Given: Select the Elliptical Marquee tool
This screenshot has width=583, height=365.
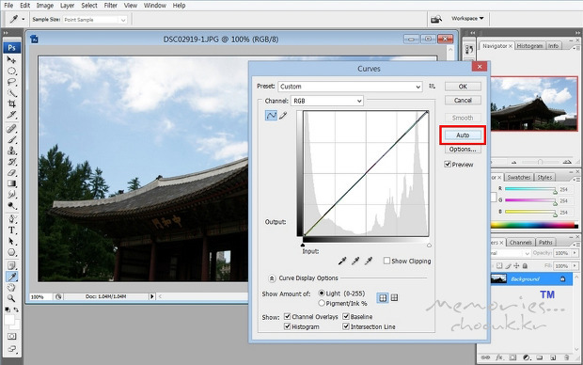Looking at the screenshot, I should coord(11,71).
